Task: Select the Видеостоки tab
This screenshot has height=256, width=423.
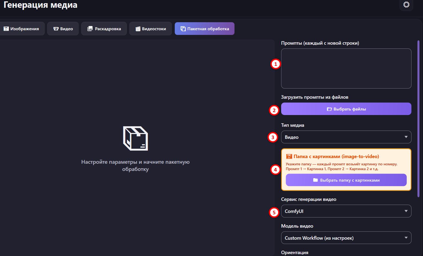Action: click(x=150, y=29)
